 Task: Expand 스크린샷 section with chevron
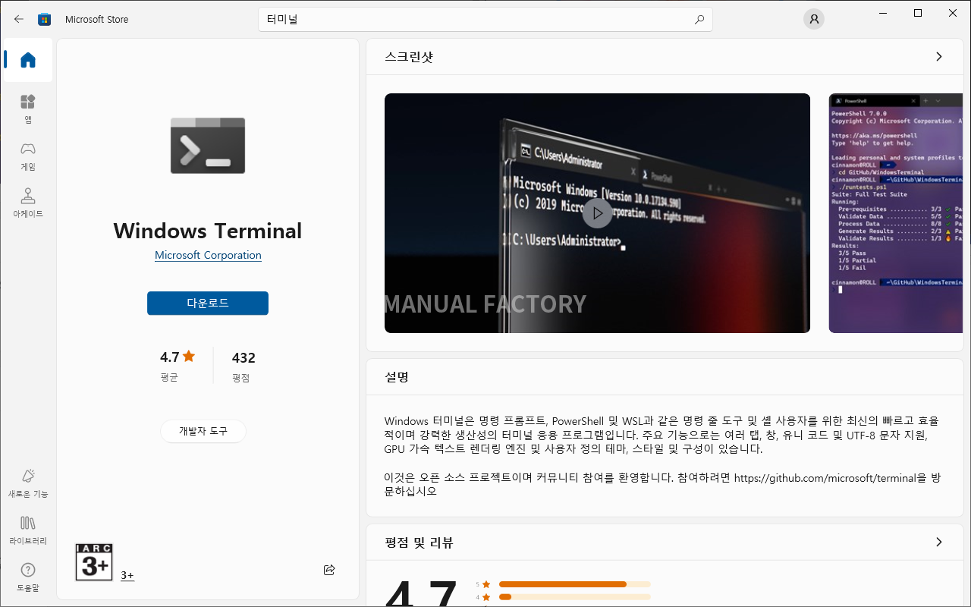tap(939, 57)
